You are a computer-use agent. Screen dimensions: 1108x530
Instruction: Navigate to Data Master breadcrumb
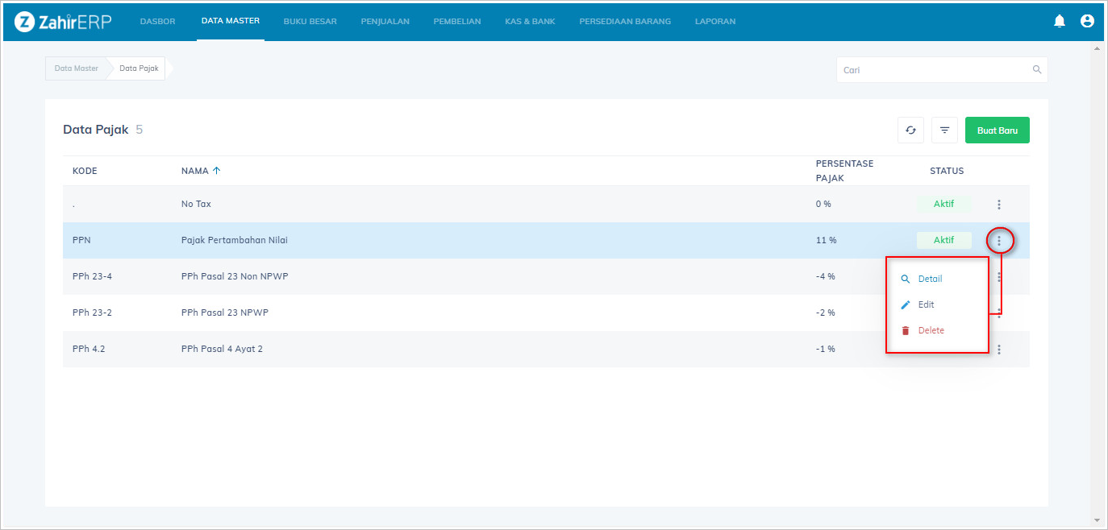coord(77,68)
